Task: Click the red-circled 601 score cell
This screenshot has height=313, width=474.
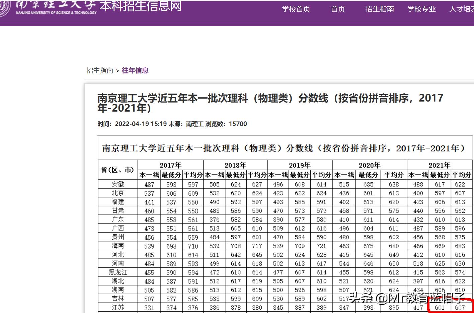Action: pos(439,307)
